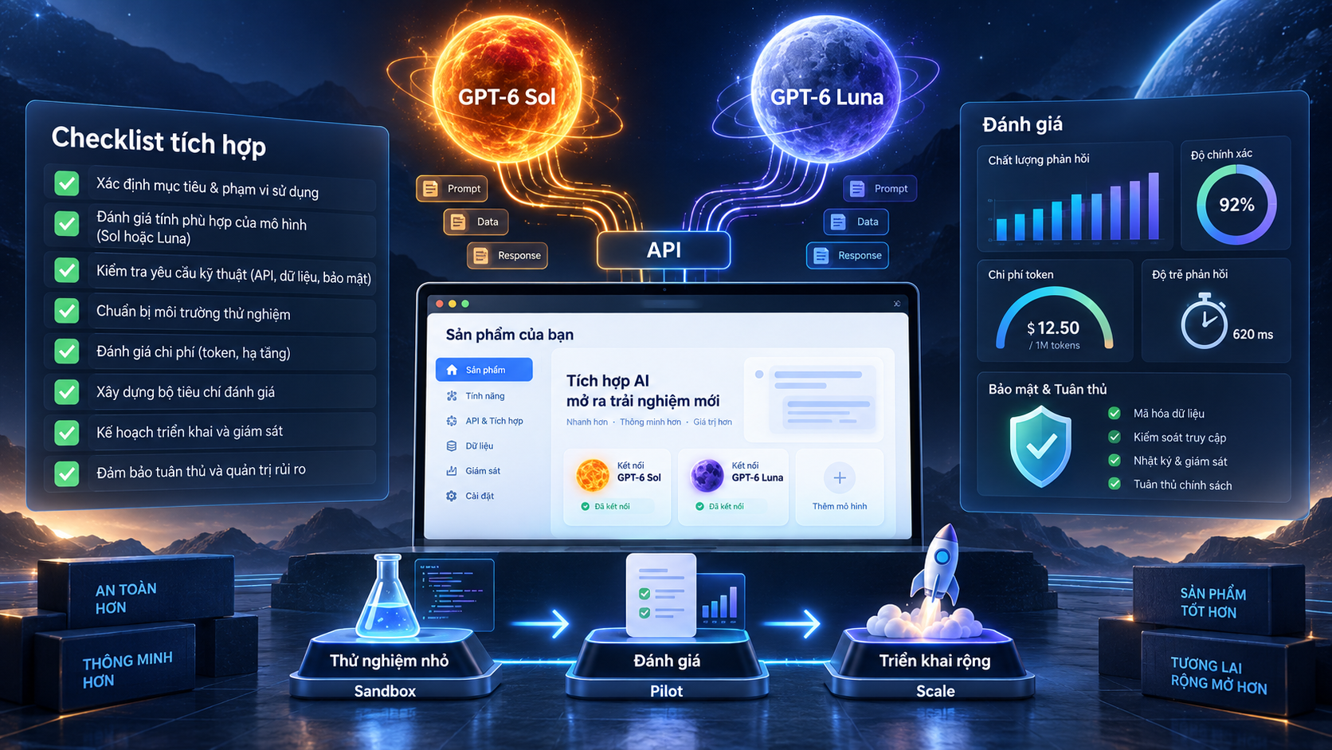Click the blue Response tag icon near Luna
The width and height of the screenshot is (1332, 750).
click(x=821, y=256)
